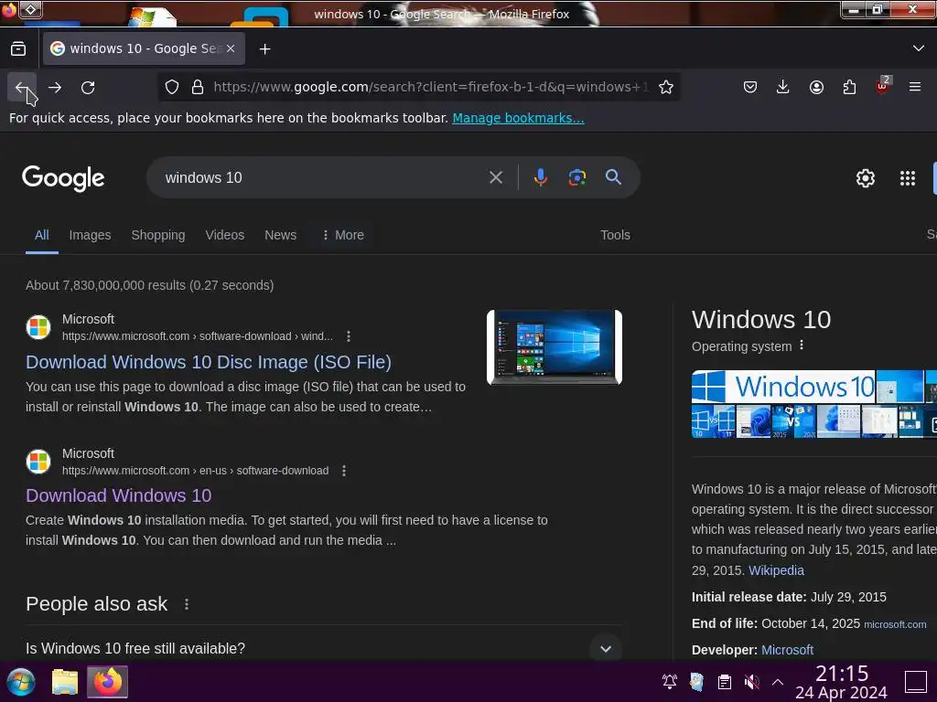Toggle the keep-on-all-desktops pin title bar icon
937x702 pixels.
pyautogui.click(x=31, y=9)
